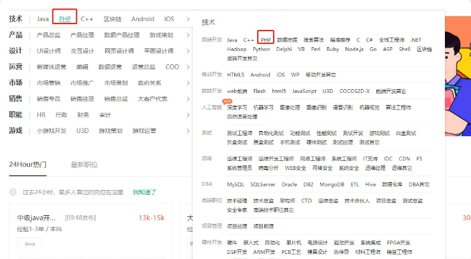
Task: Open 运维工程师 under 运维
Action: [239, 158]
